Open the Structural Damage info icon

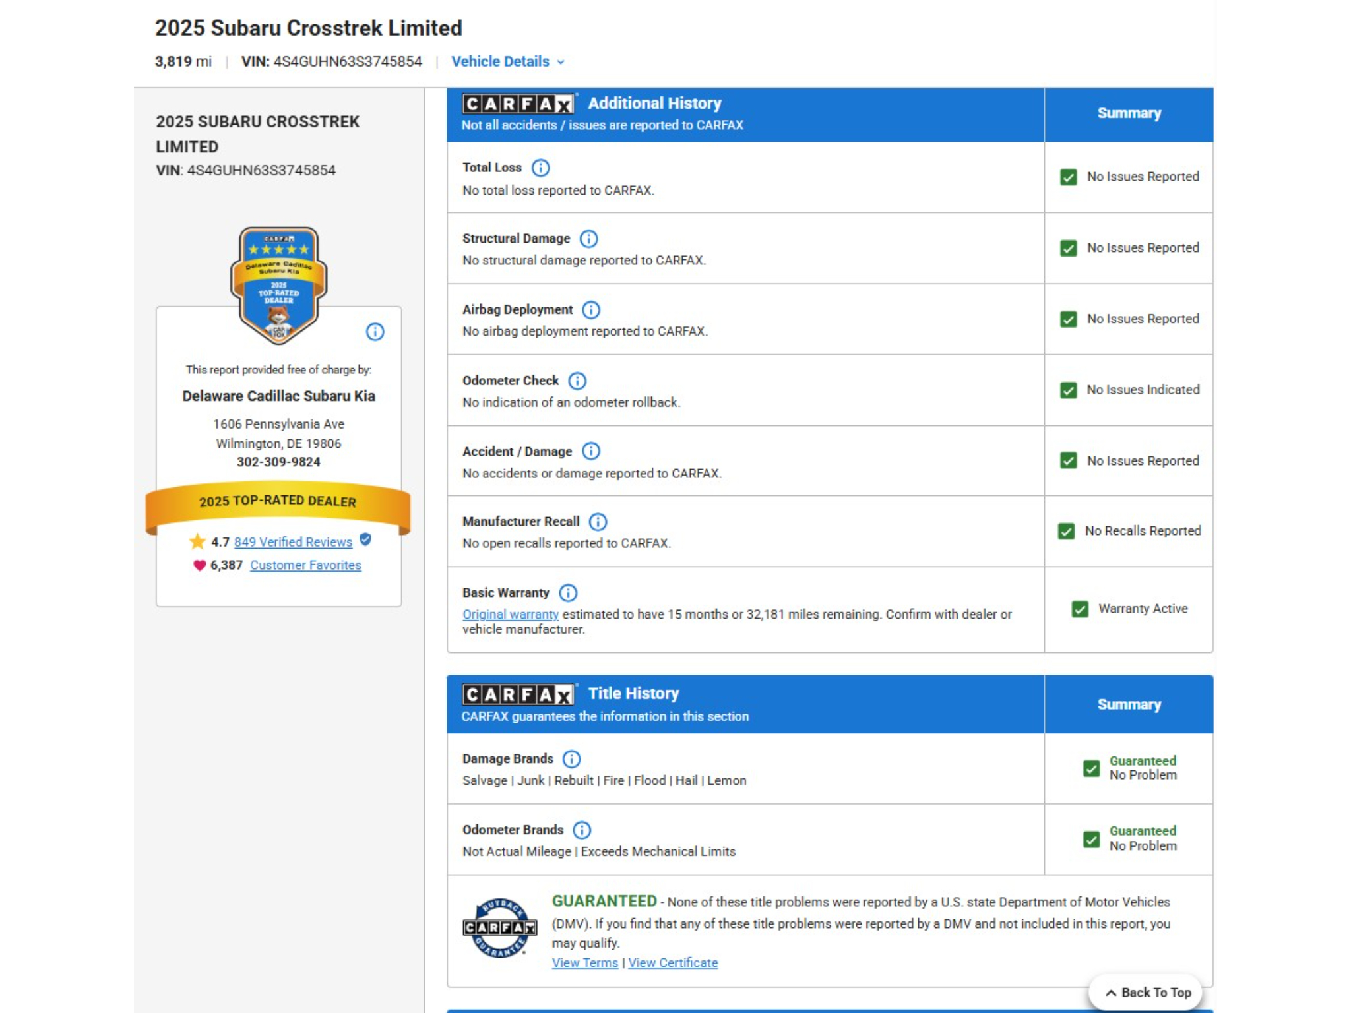[588, 239]
